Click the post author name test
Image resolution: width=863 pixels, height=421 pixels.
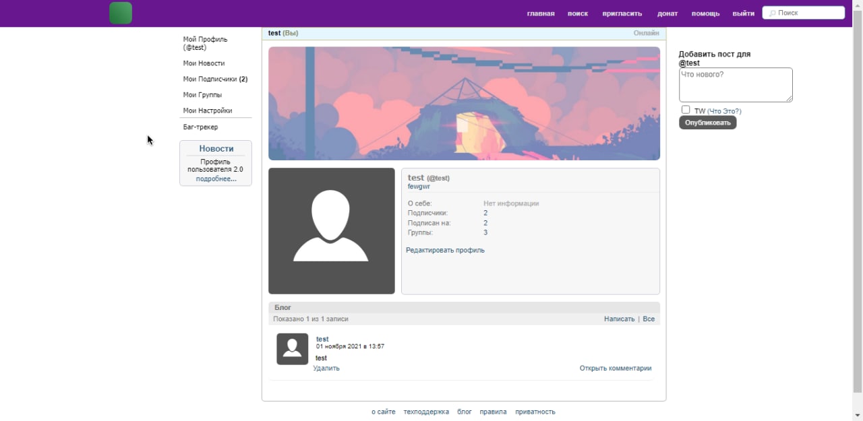coord(322,339)
